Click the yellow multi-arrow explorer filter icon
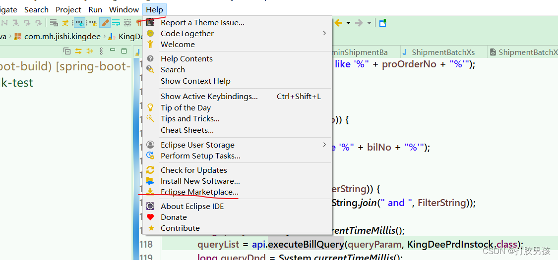558x260 pixels. [90, 51]
